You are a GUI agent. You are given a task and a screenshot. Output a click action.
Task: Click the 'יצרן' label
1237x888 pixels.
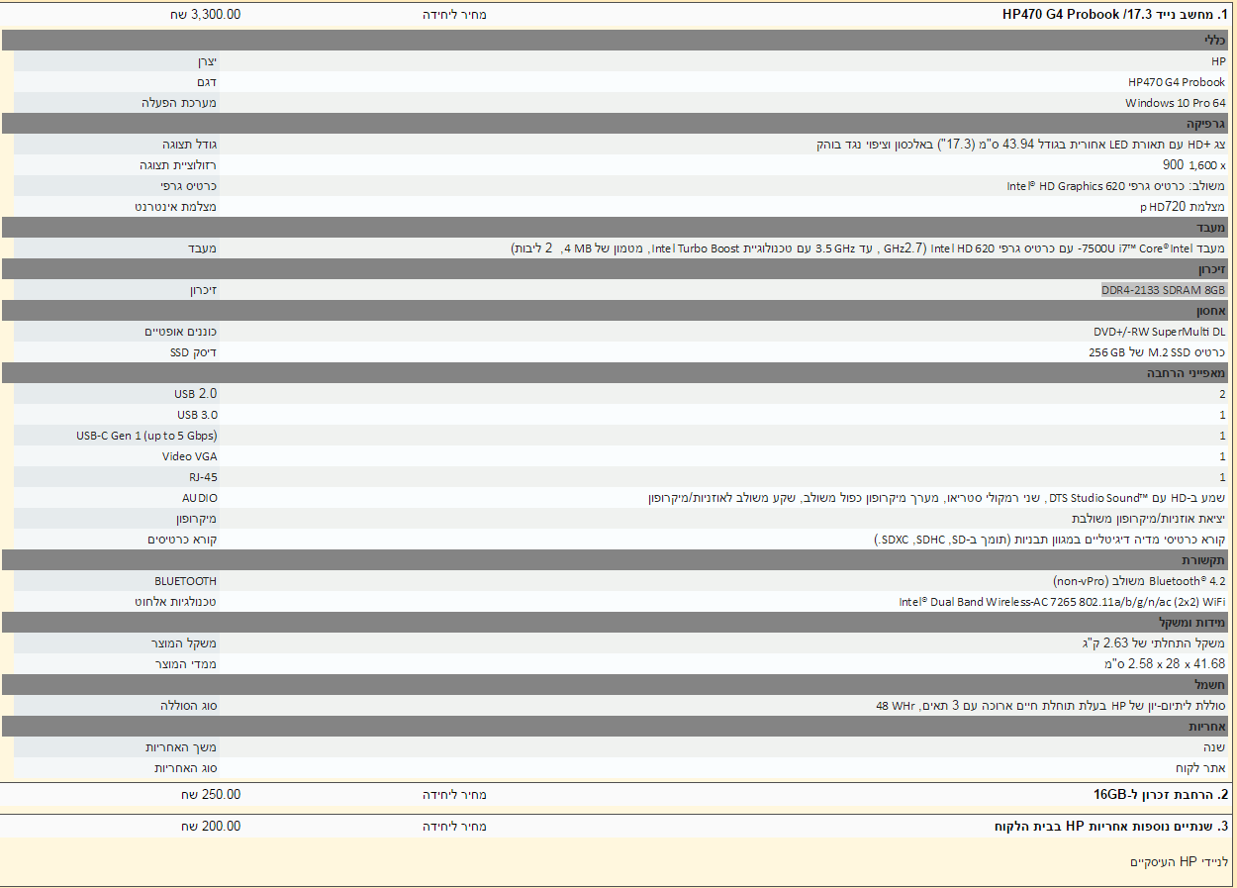(206, 60)
